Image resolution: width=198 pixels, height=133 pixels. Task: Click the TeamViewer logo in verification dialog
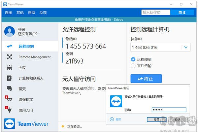coord(116,101)
